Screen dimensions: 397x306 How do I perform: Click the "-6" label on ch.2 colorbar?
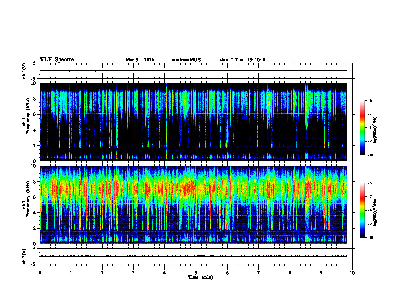point(370,183)
